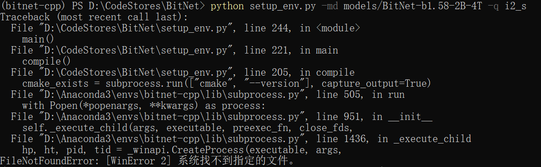Click the traceback line with 'line 221, in main'

(174, 50)
